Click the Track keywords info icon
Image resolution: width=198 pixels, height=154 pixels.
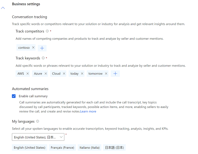(x=43, y=58)
